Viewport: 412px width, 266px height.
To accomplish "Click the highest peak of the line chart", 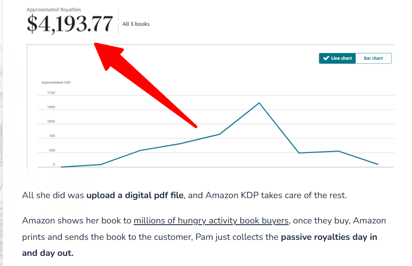I will click(x=259, y=103).
